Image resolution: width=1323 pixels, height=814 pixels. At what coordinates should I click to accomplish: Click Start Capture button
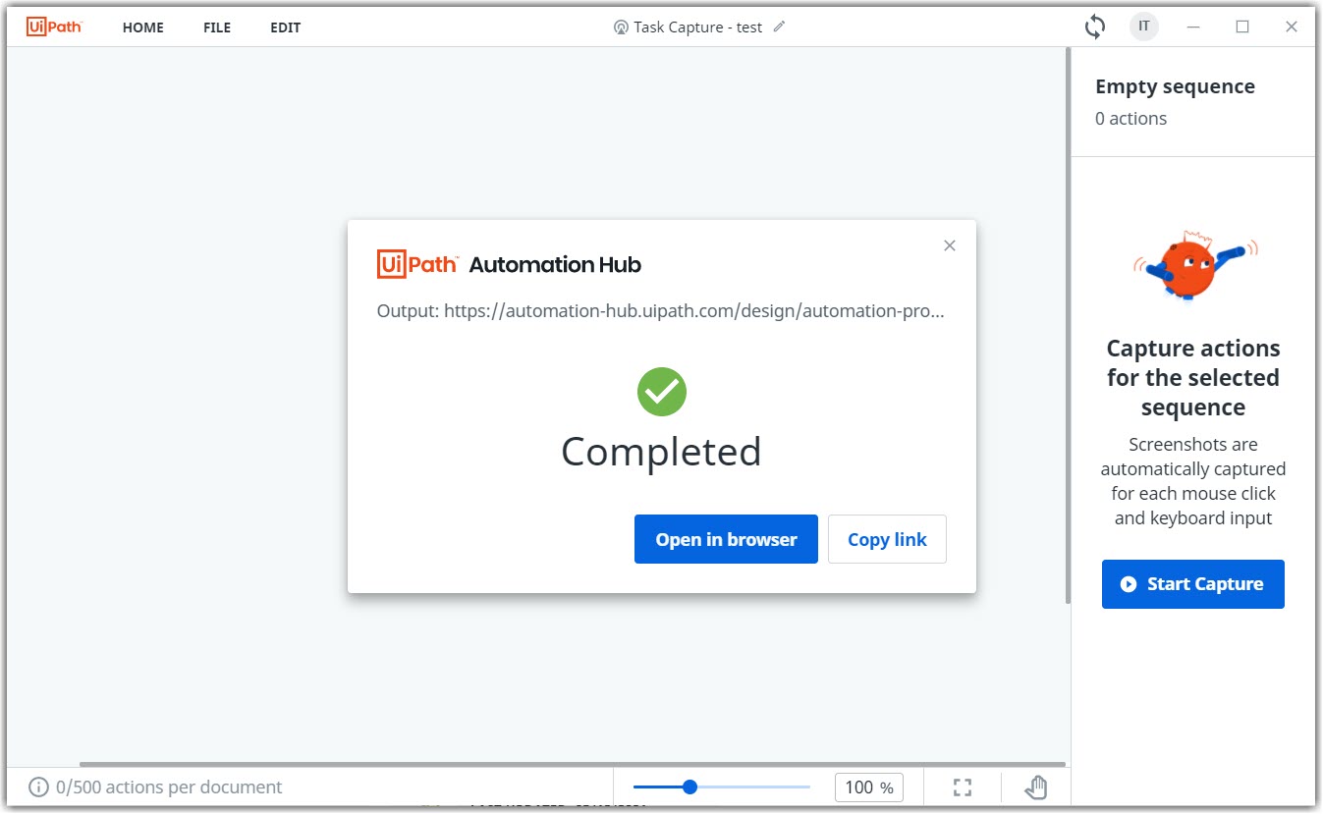pos(1192,584)
